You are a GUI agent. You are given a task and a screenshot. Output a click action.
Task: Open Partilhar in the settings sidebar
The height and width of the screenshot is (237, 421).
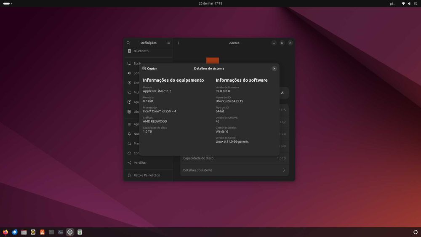click(x=148, y=163)
